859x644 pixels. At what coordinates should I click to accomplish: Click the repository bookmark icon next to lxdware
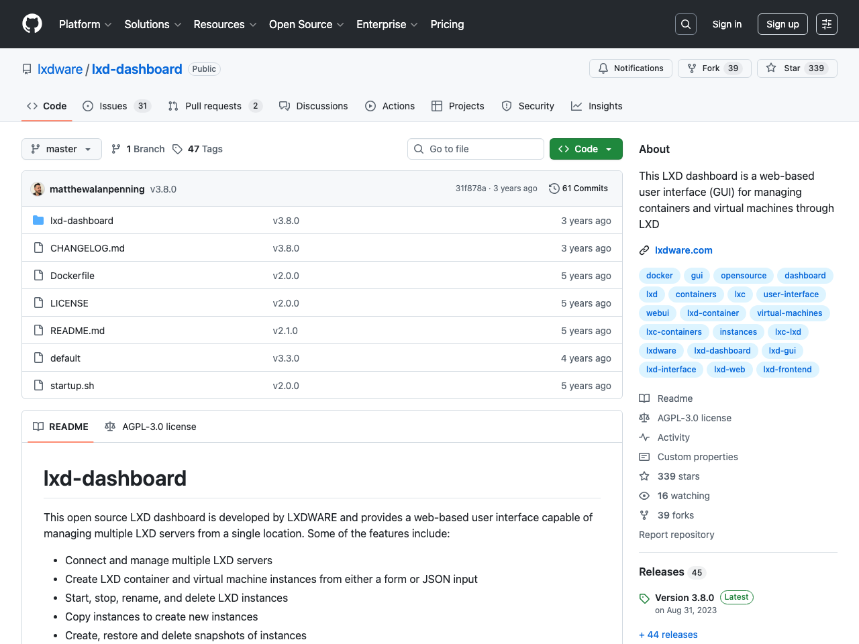pos(26,68)
